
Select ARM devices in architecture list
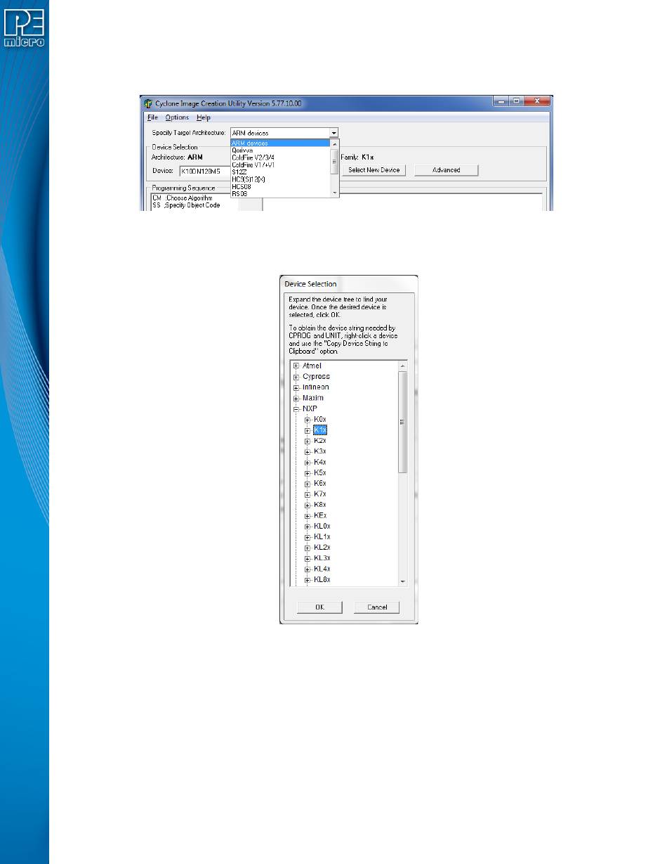coord(280,143)
